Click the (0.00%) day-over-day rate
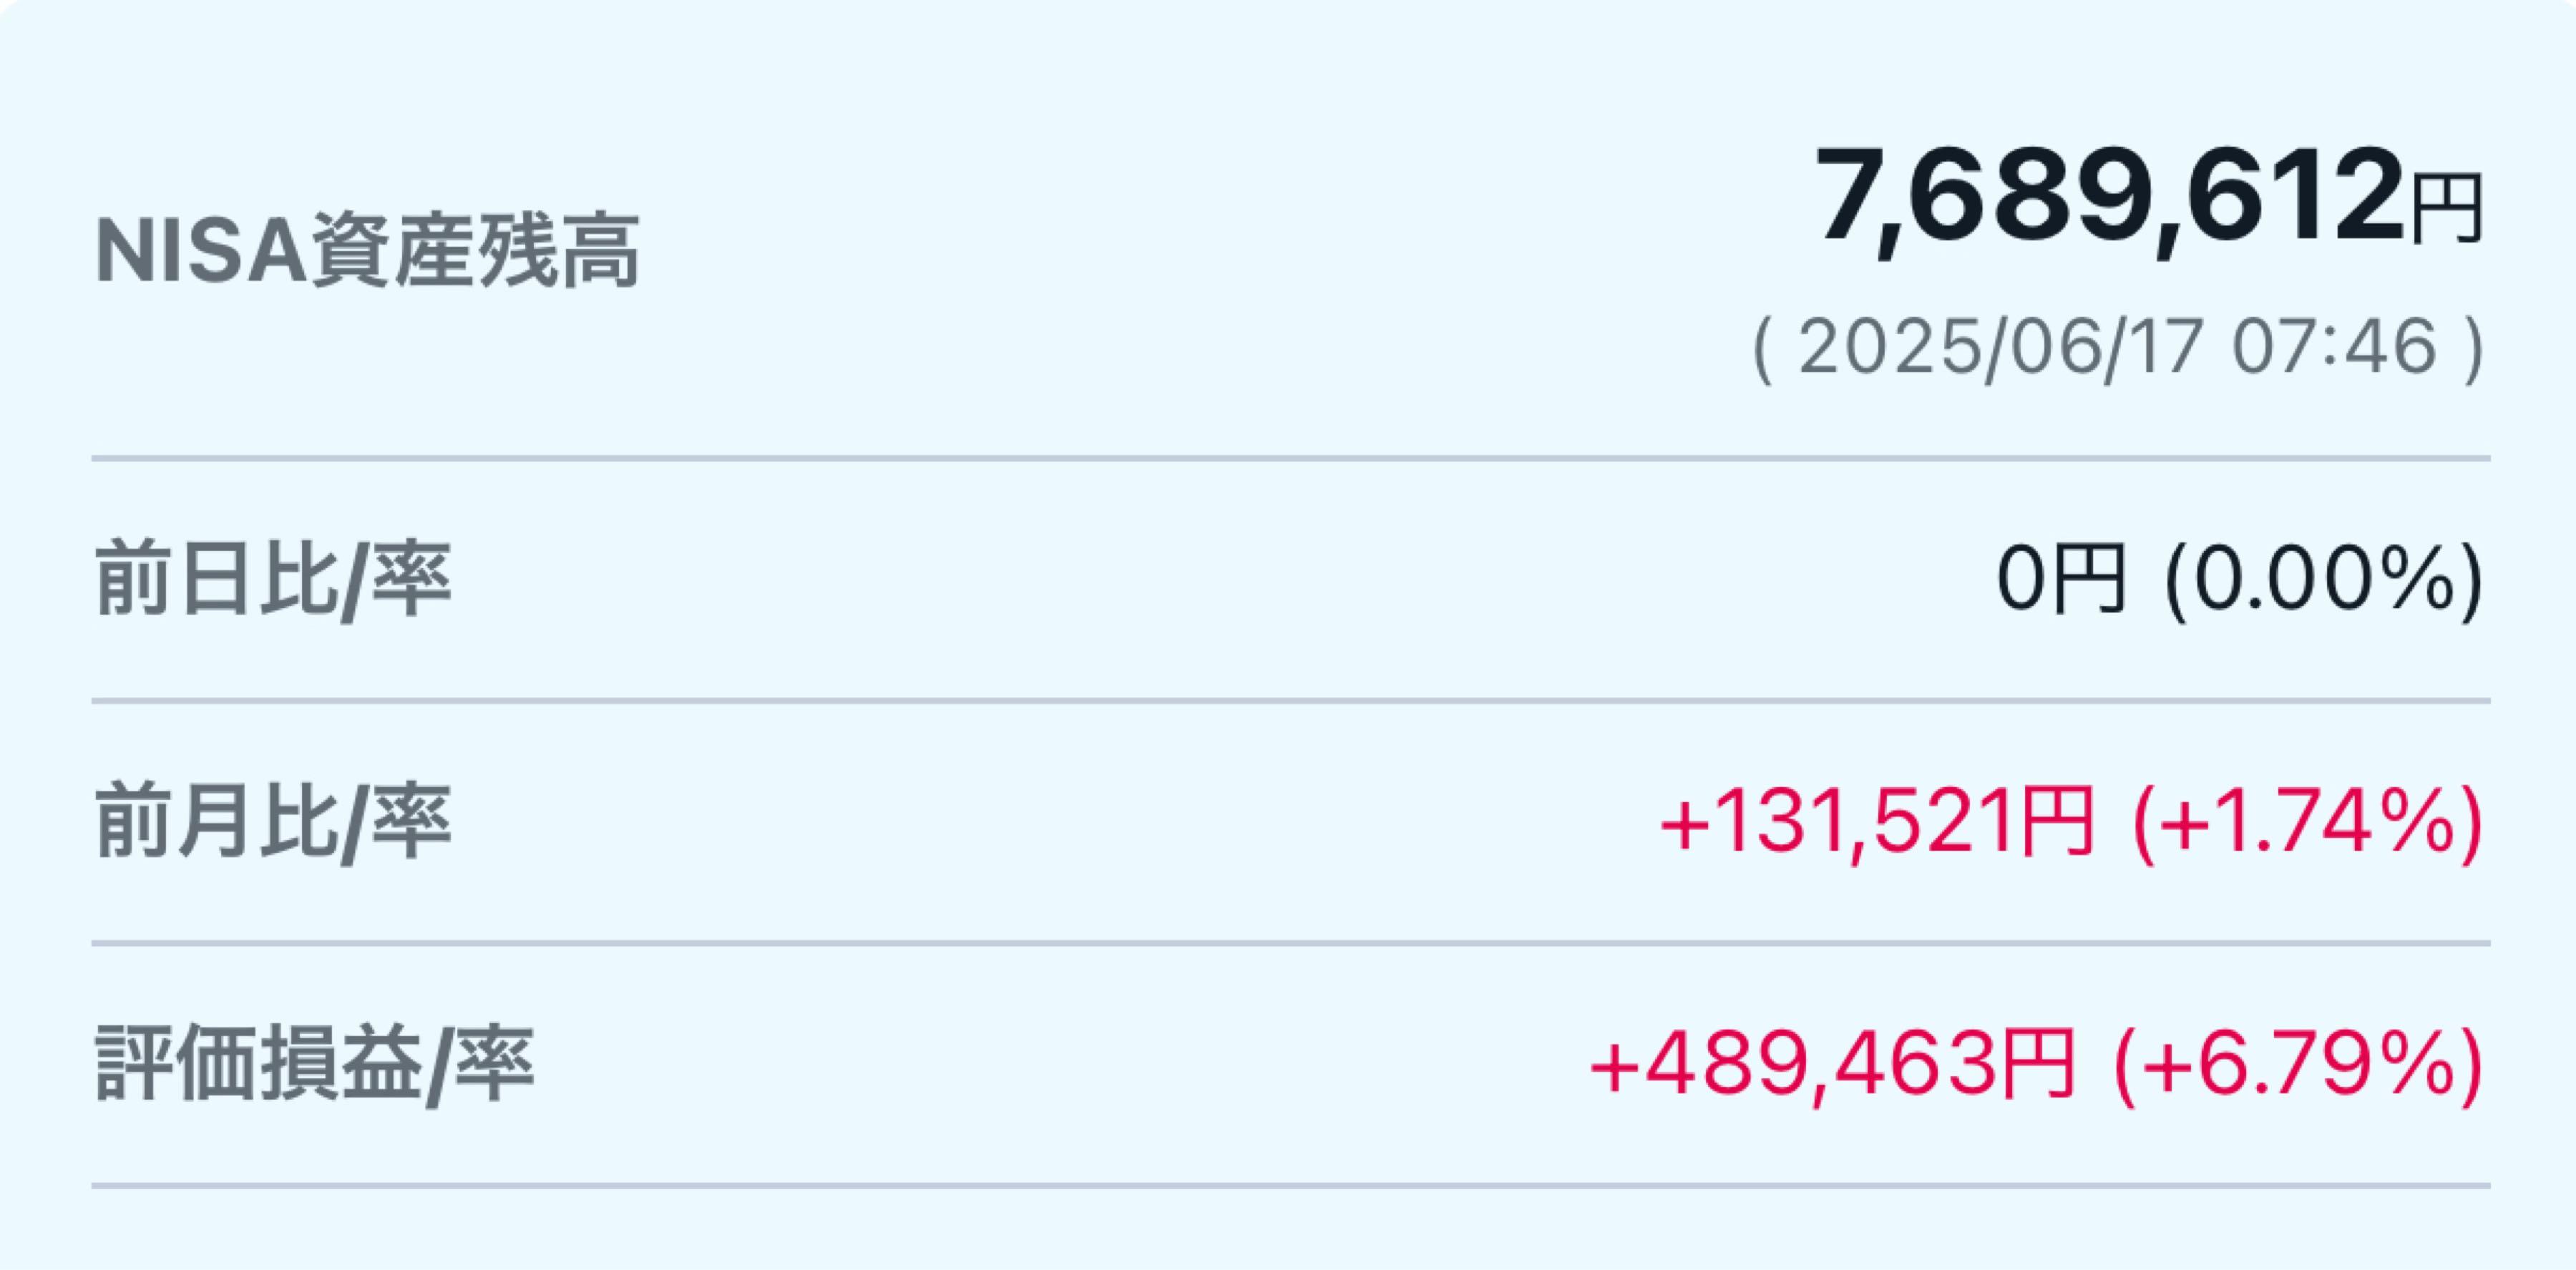 pos(2323,581)
